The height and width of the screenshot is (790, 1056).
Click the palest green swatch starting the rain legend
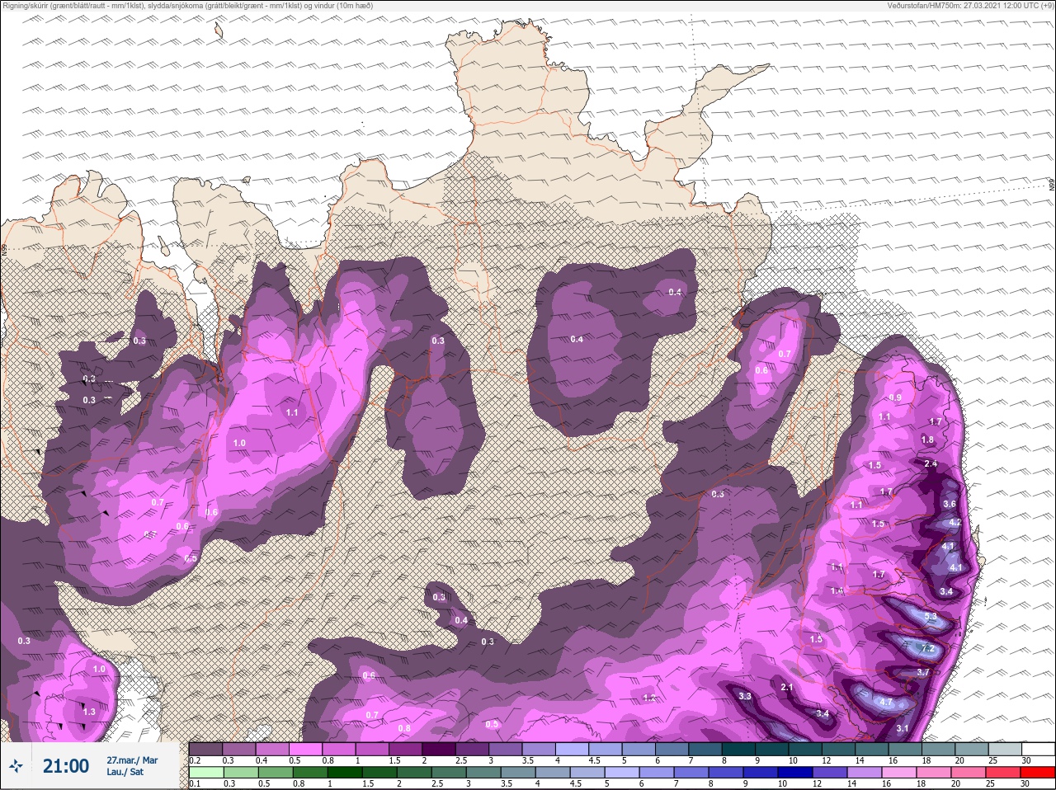(x=205, y=773)
